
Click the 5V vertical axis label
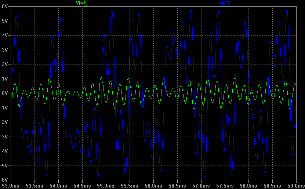click(x=5, y=21)
